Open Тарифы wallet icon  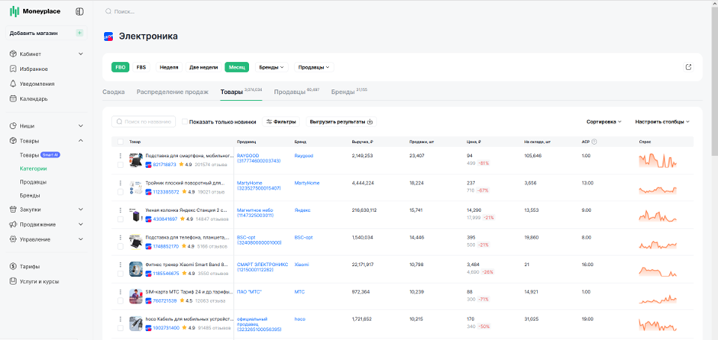pyautogui.click(x=13, y=266)
